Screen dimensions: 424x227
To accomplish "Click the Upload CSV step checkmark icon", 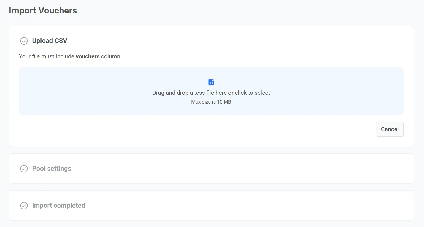I will (x=24, y=41).
